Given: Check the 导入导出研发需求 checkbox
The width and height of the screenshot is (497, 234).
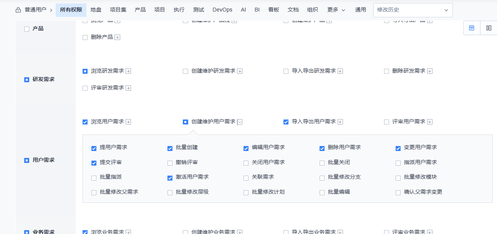Looking at the screenshot, I should point(286,71).
